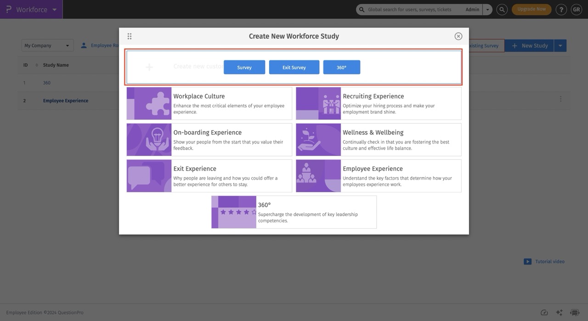Expand the My Company selector

coord(47,45)
